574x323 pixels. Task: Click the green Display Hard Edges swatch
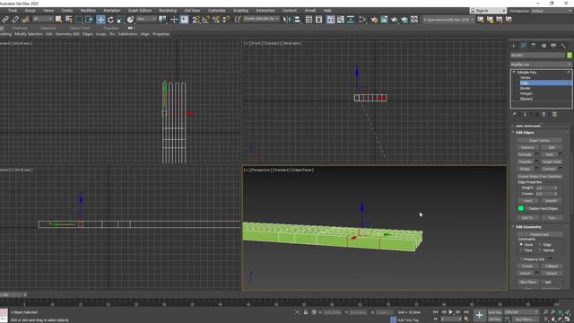pyautogui.click(x=521, y=209)
